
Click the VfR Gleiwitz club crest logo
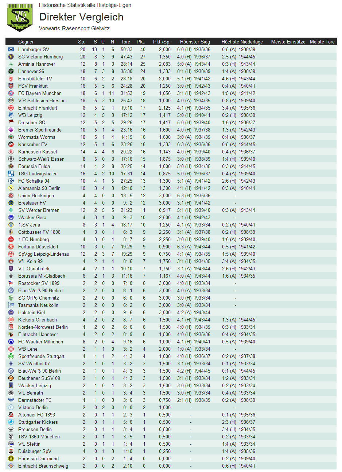click(20, 18)
